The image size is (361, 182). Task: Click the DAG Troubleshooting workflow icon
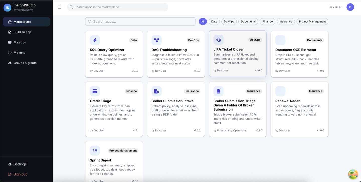(x=157, y=40)
